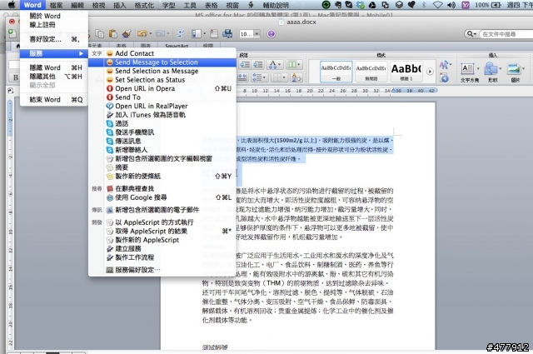
Task: Choose Send Selection as Message
Action: [x=162, y=71]
